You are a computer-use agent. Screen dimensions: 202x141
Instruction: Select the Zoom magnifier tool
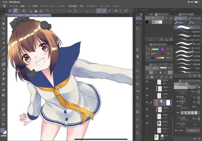click(4, 19)
